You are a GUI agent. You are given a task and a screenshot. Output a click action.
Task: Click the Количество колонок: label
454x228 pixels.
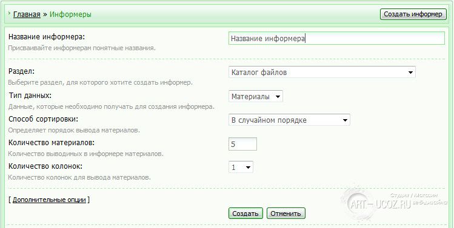pos(45,166)
